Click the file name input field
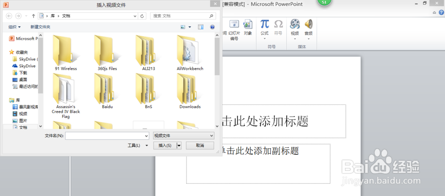This screenshot has height=196, width=445. pos(105,136)
